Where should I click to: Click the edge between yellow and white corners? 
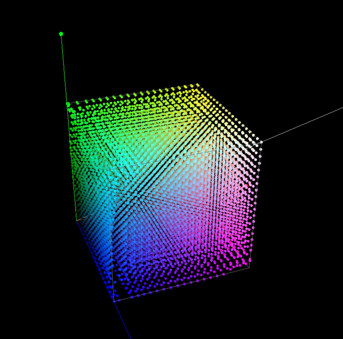[x=230, y=114]
